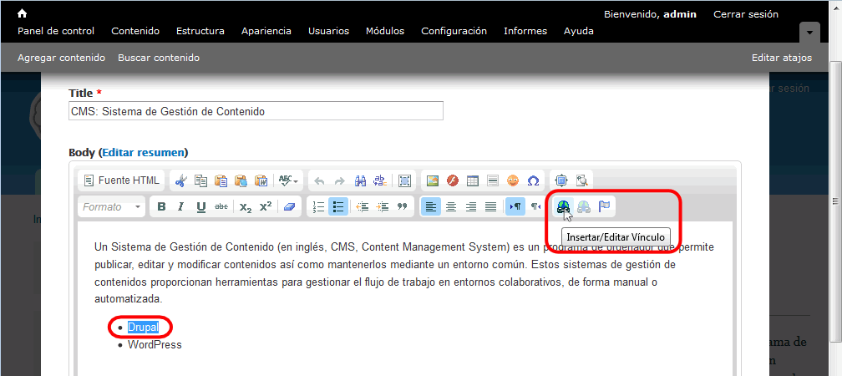842x376 pixels.
Task: Apply block quote icon
Action: tap(403, 207)
